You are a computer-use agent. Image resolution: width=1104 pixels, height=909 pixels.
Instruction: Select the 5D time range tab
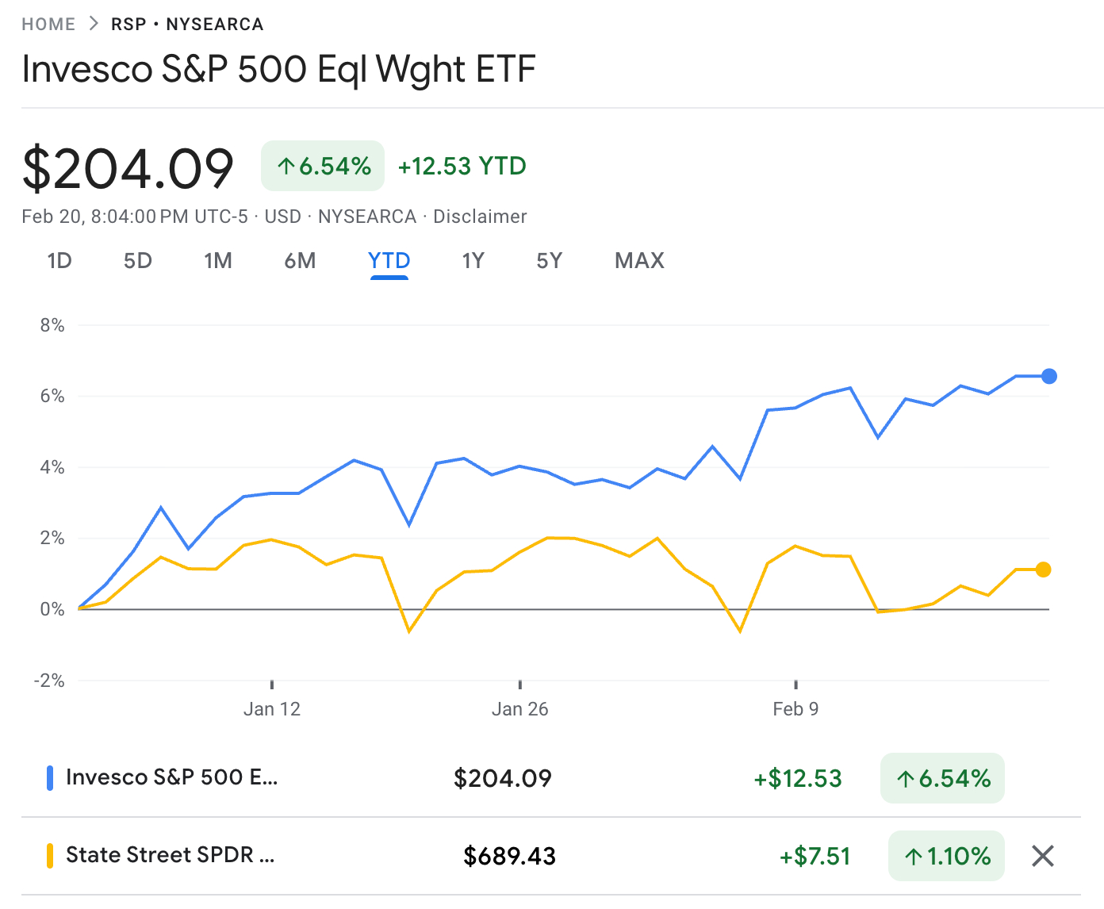click(137, 261)
